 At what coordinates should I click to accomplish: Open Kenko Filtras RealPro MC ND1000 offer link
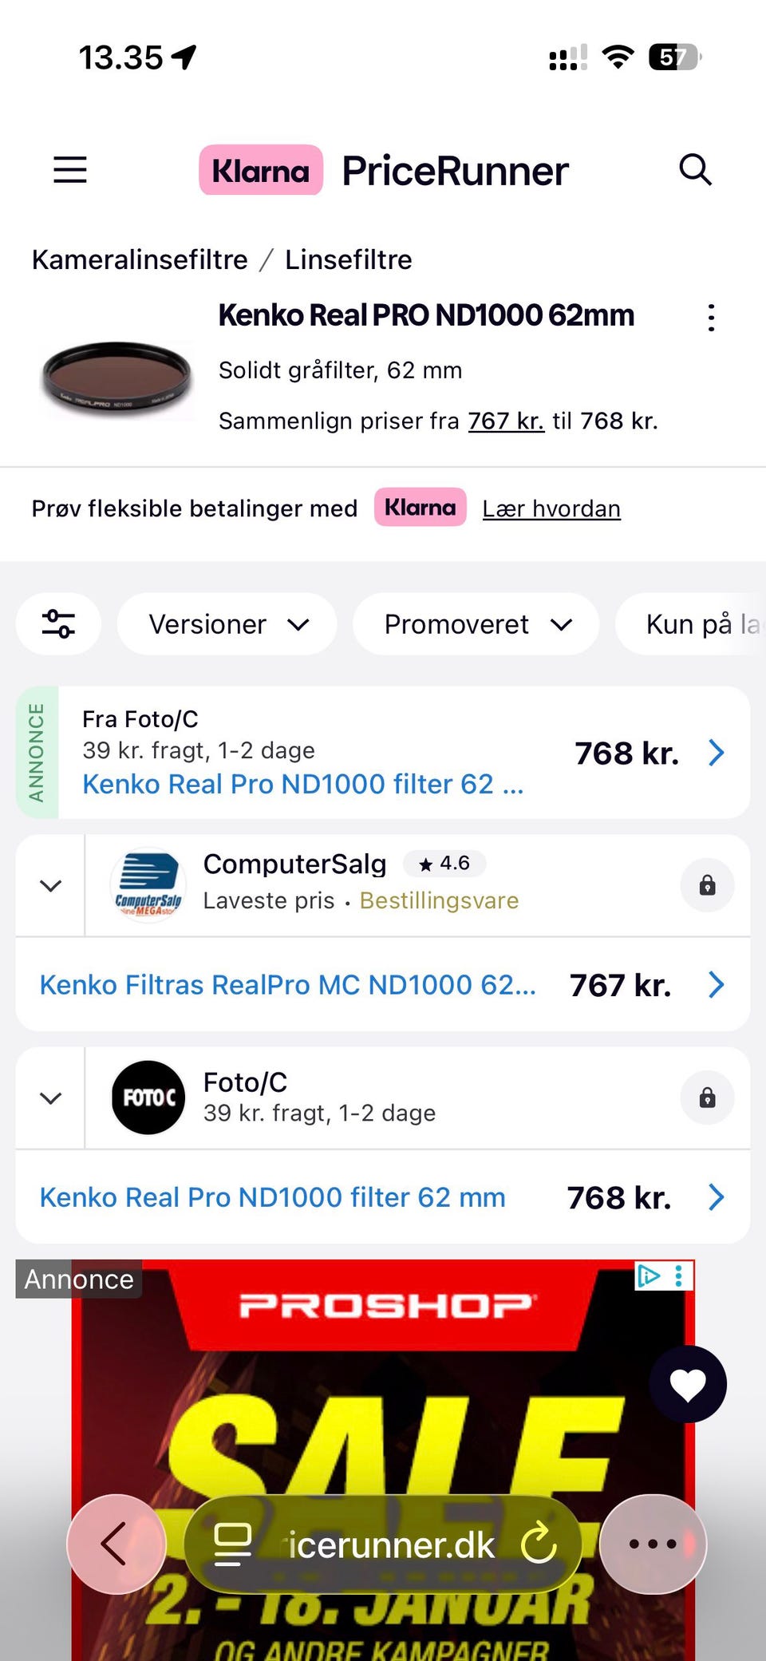point(288,985)
